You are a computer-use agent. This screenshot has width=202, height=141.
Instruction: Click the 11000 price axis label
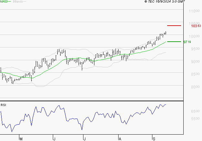coord(194,11)
